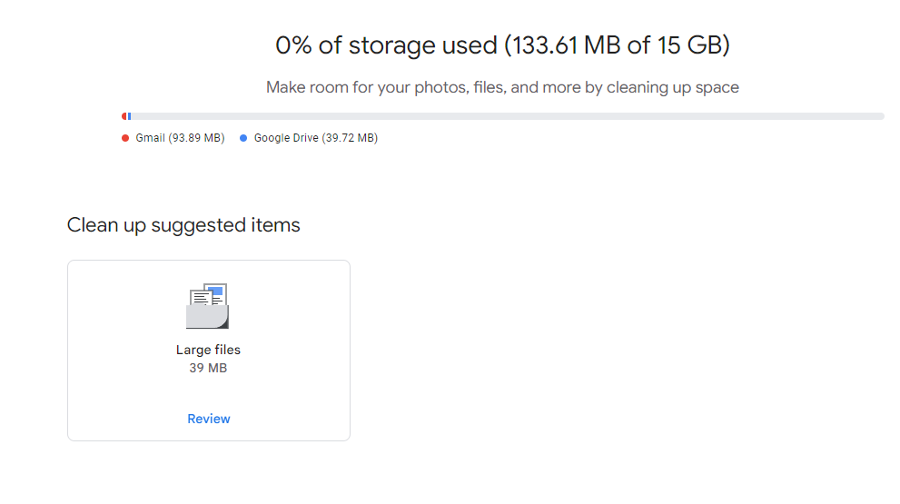Click the "Clean up suggested items" heading
Screen dimensions: 900x504
click(x=183, y=225)
